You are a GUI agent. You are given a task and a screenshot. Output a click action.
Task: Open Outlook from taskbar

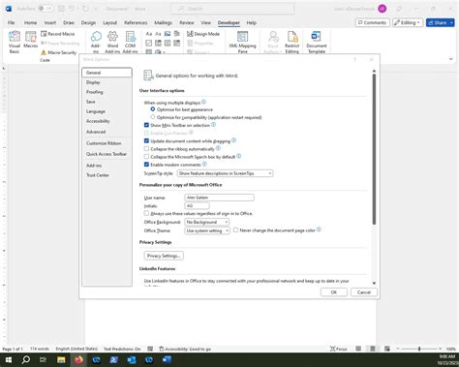tap(132, 359)
